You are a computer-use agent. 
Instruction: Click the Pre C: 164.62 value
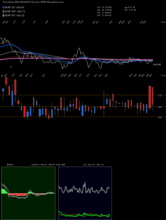(x=104, y=15)
